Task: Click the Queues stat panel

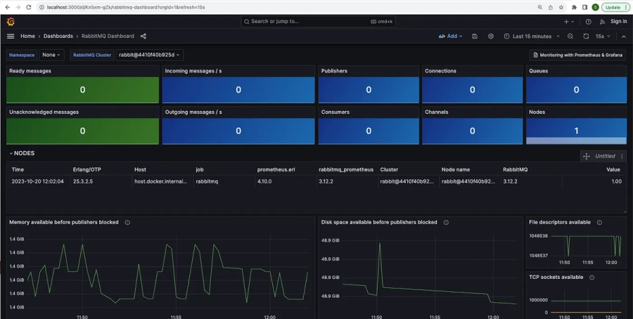Action: click(x=577, y=84)
